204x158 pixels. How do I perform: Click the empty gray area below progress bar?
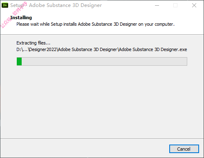point(102,102)
